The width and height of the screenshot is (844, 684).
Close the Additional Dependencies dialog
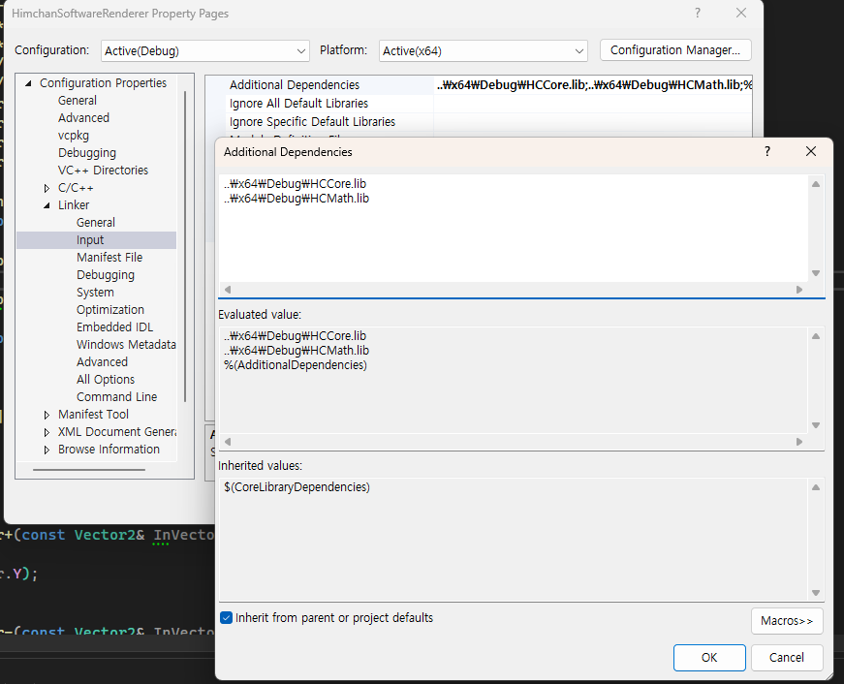pos(811,152)
